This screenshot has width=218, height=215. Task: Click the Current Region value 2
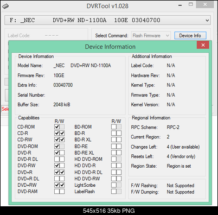tap(168, 137)
